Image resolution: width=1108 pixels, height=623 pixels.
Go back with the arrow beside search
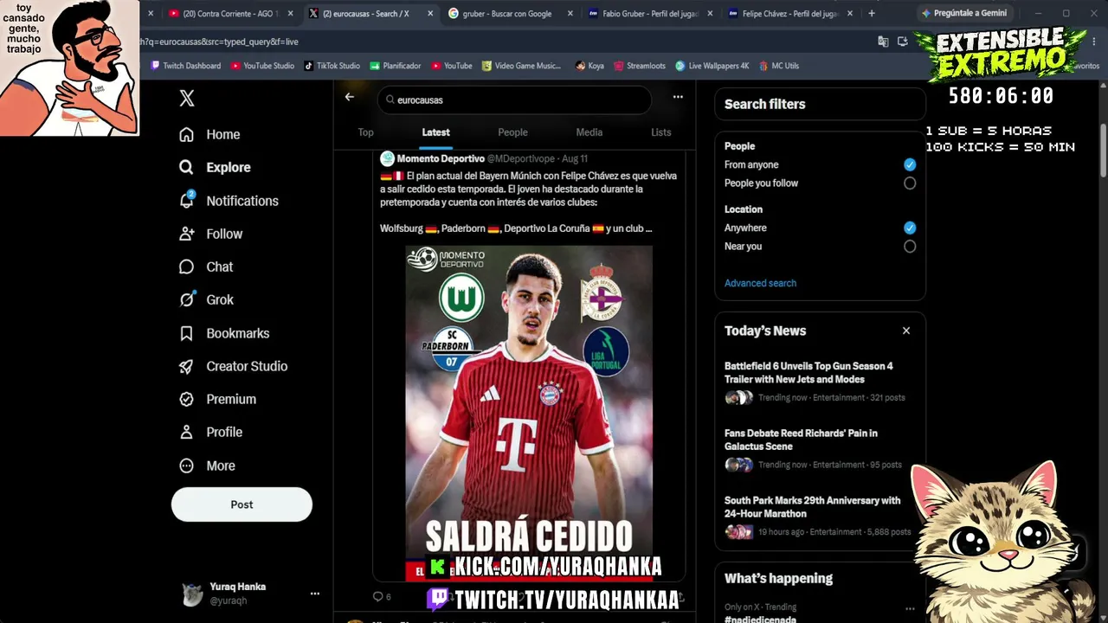point(350,97)
